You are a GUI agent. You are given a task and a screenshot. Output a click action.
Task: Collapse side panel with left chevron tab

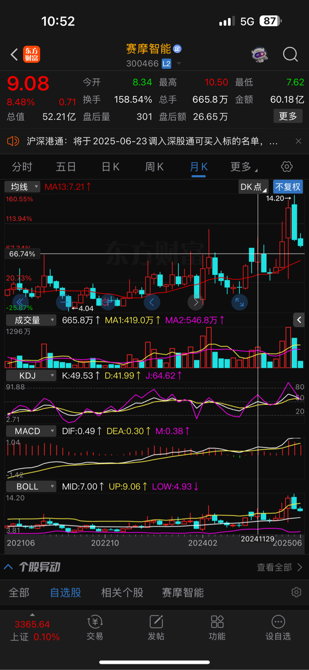pos(299,320)
